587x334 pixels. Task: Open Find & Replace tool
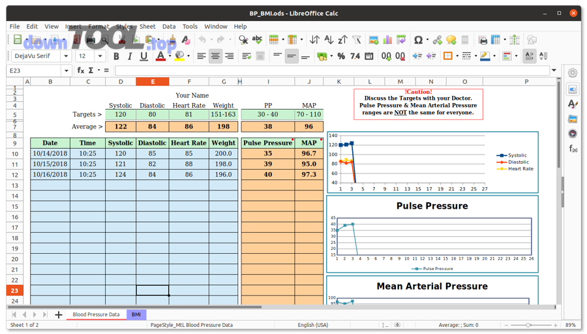click(243, 40)
